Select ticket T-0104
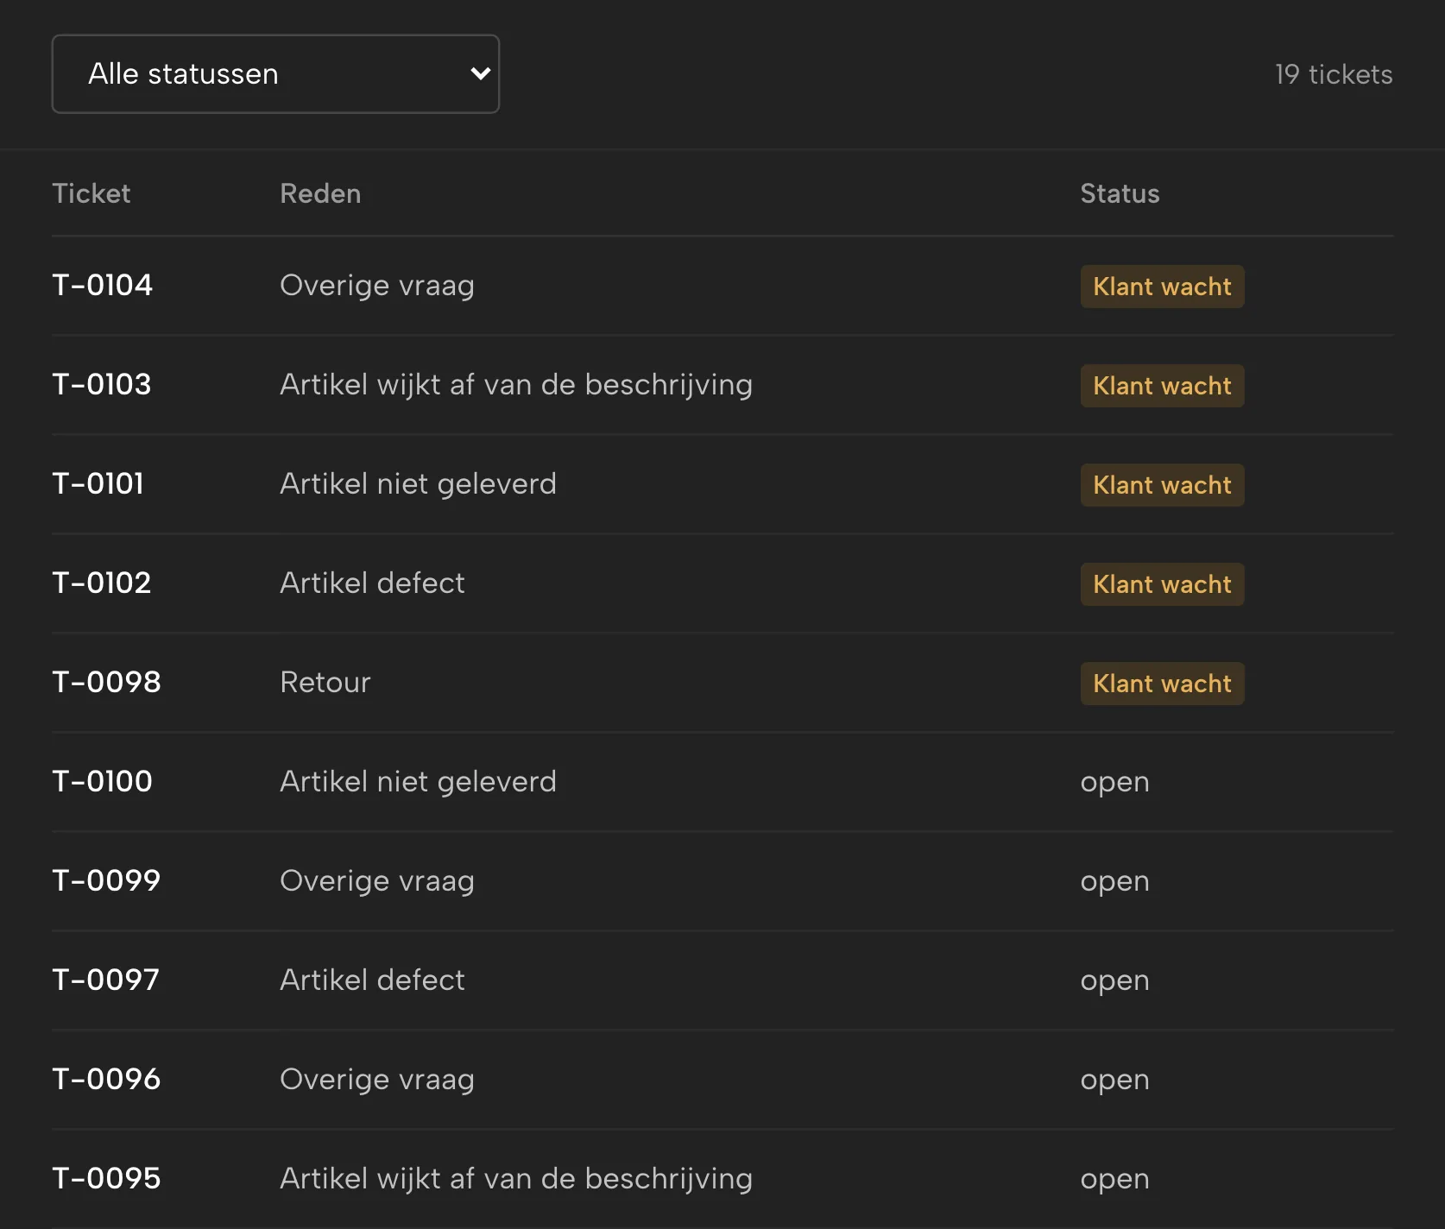 pyautogui.click(x=103, y=286)
